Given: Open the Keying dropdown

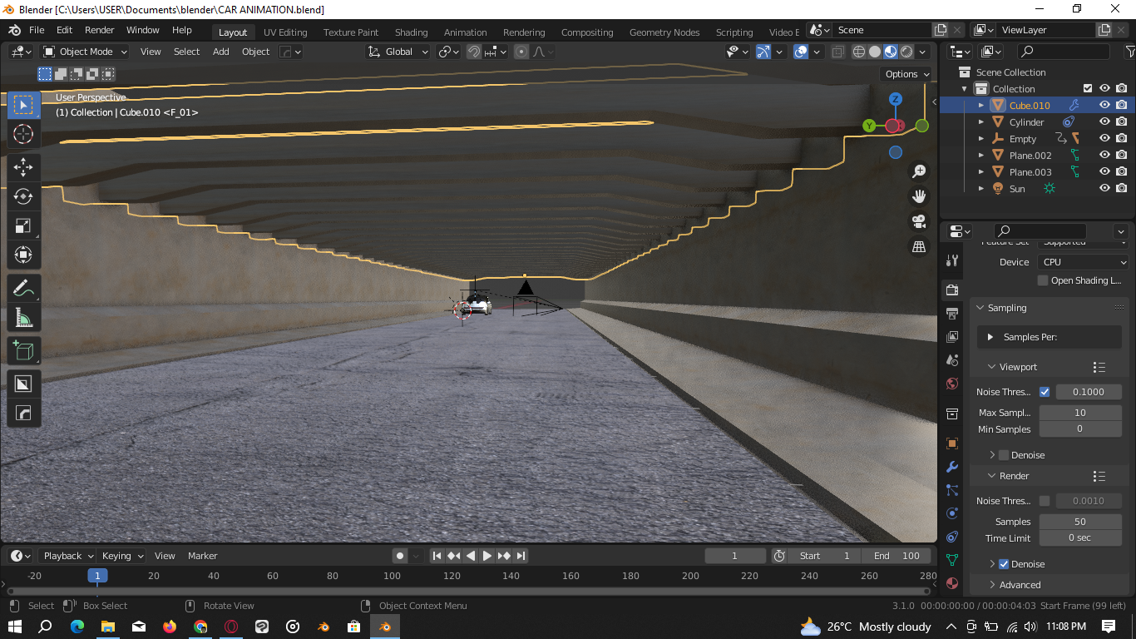Looking at the screenshot, I should (x=122, y=556).
